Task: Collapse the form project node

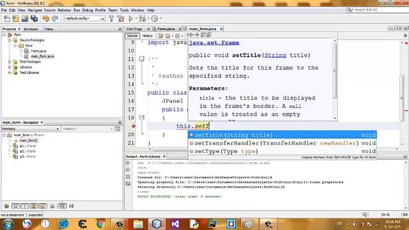Action: (4, 34)
